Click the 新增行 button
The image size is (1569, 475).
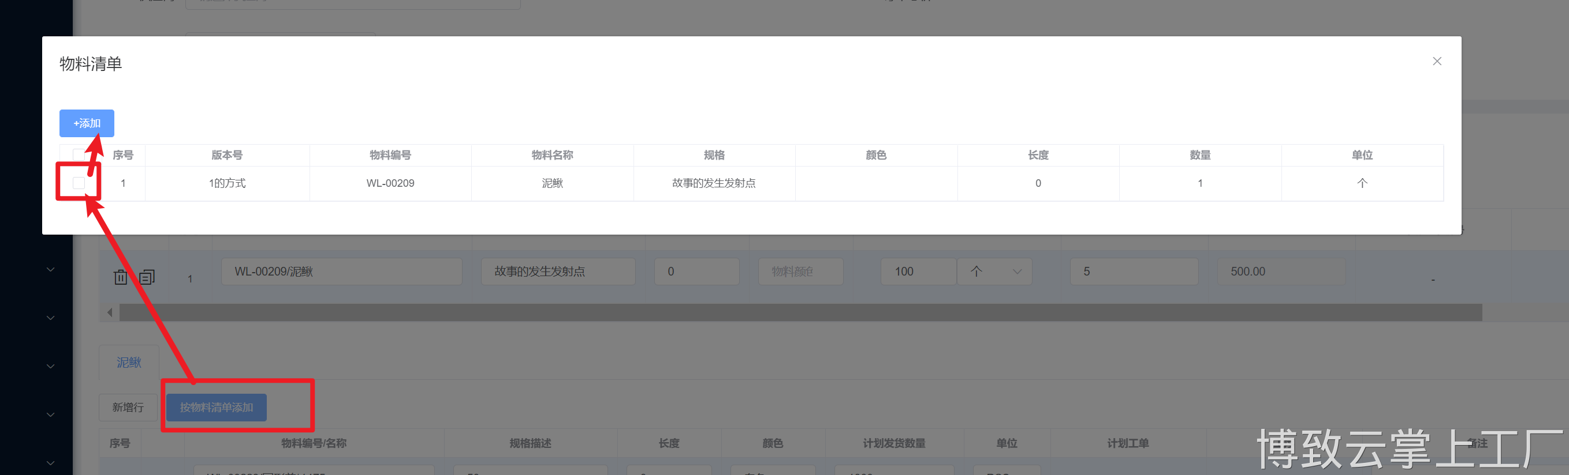(128, 408)
